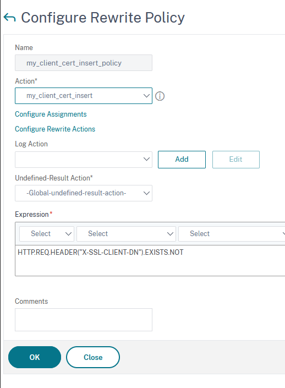285x388 pixels.
Task: Click the Configure Rewrite Policy heading
Action: [x=103, y=18]
